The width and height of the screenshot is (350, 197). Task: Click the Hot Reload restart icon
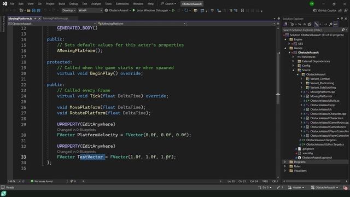click(186, 10)
